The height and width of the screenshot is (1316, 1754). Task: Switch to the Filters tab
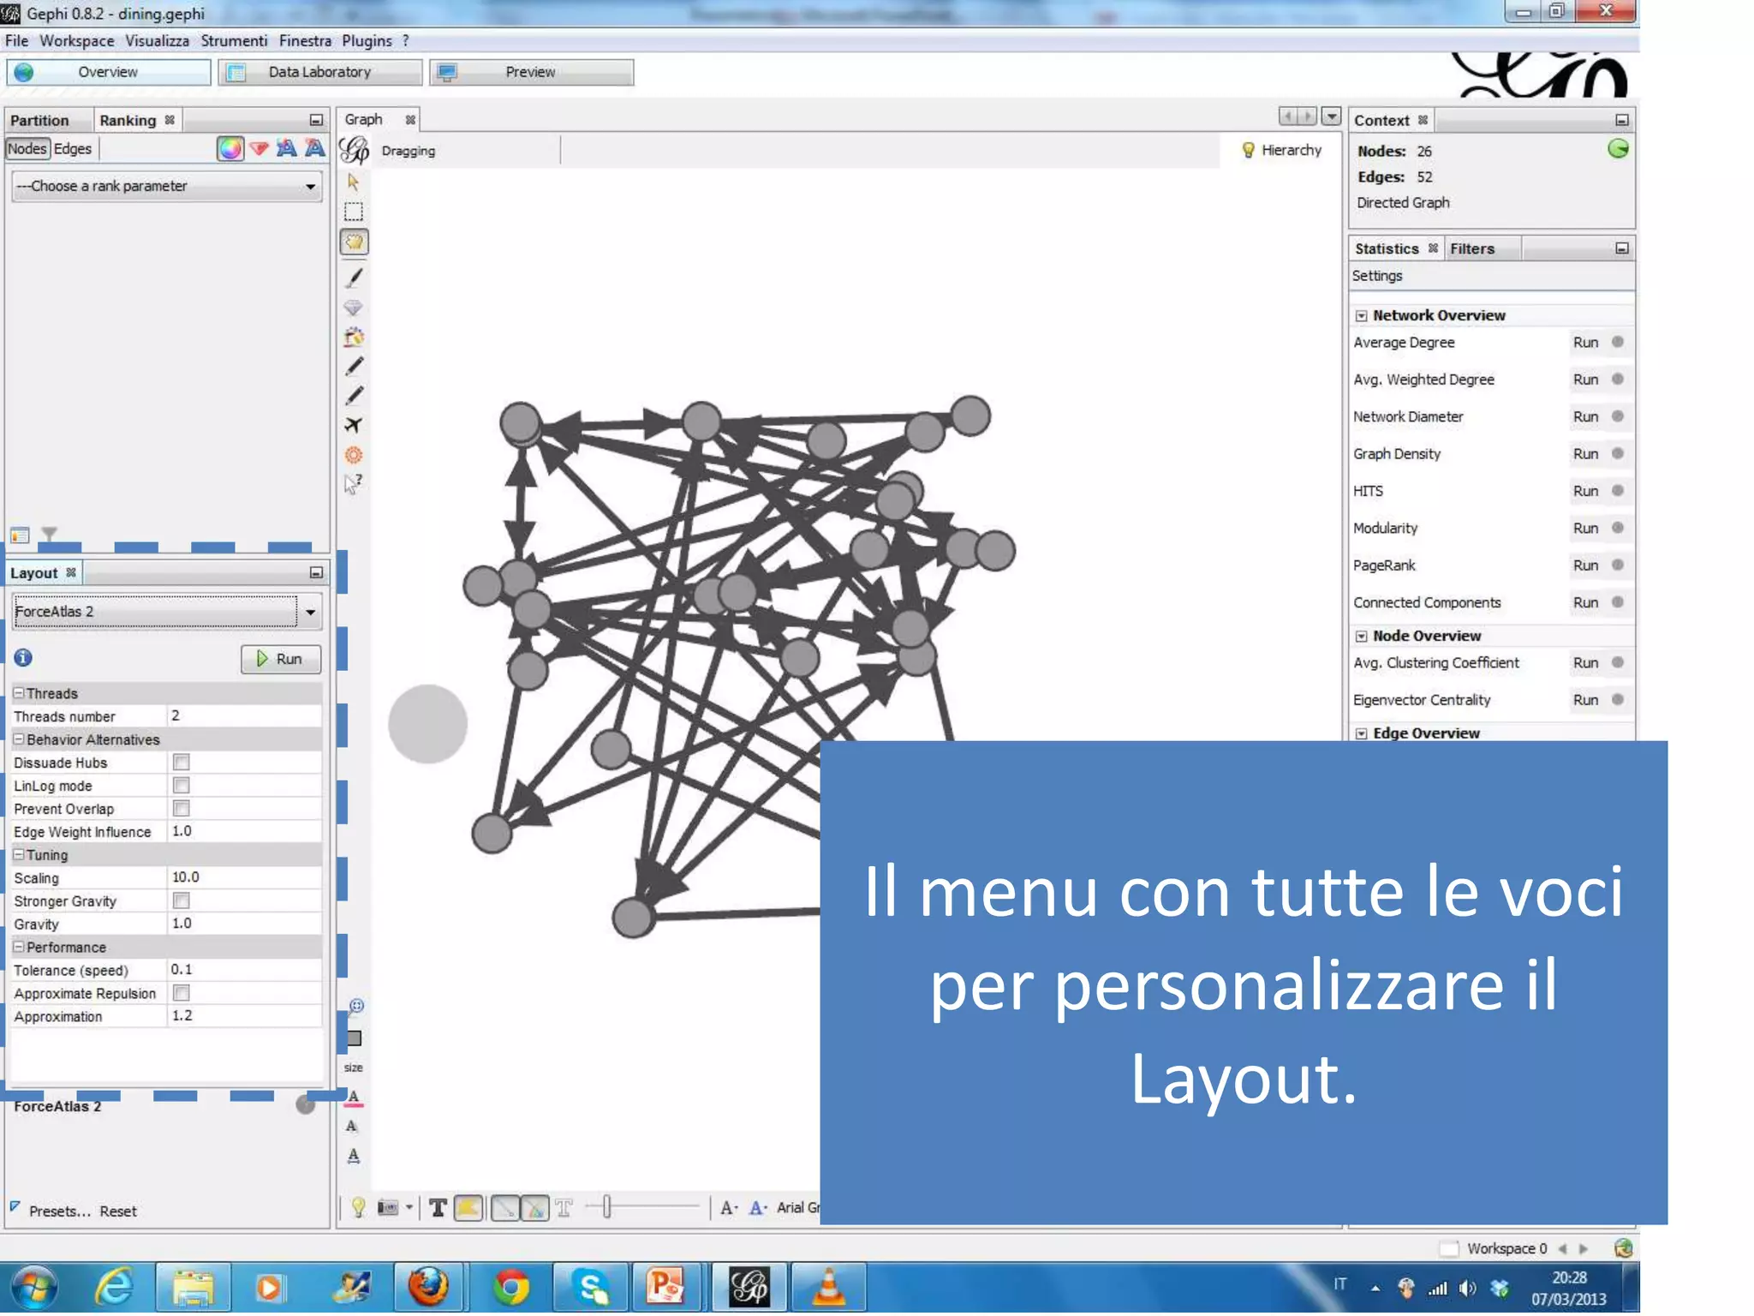tap(1471, 248)
